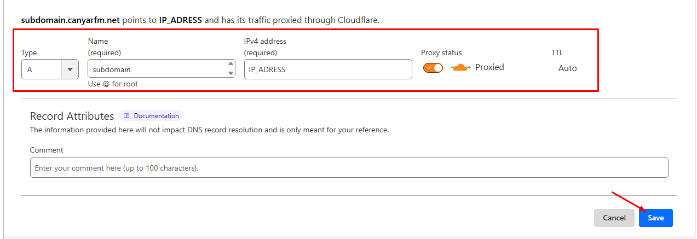This screenshot has height=239, width=697.
Task: Open the Documentation link
Action: (156, 116)
